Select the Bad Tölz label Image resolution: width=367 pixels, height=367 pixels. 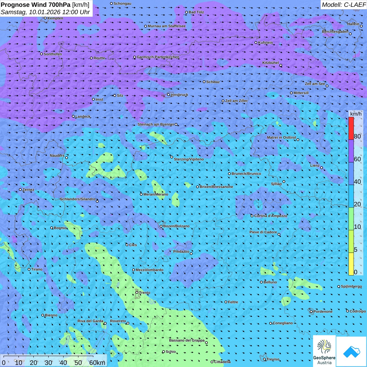[196, 12]
